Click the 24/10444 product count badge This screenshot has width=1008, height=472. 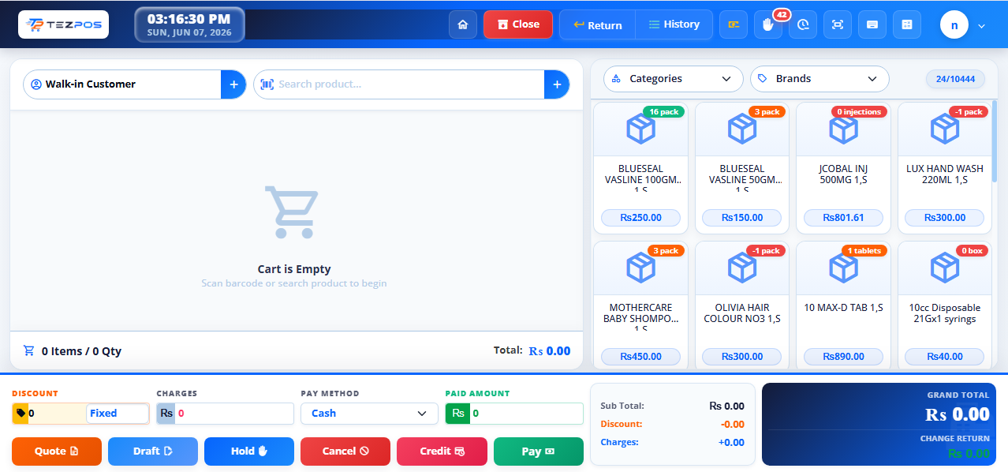tap(955, 79)
